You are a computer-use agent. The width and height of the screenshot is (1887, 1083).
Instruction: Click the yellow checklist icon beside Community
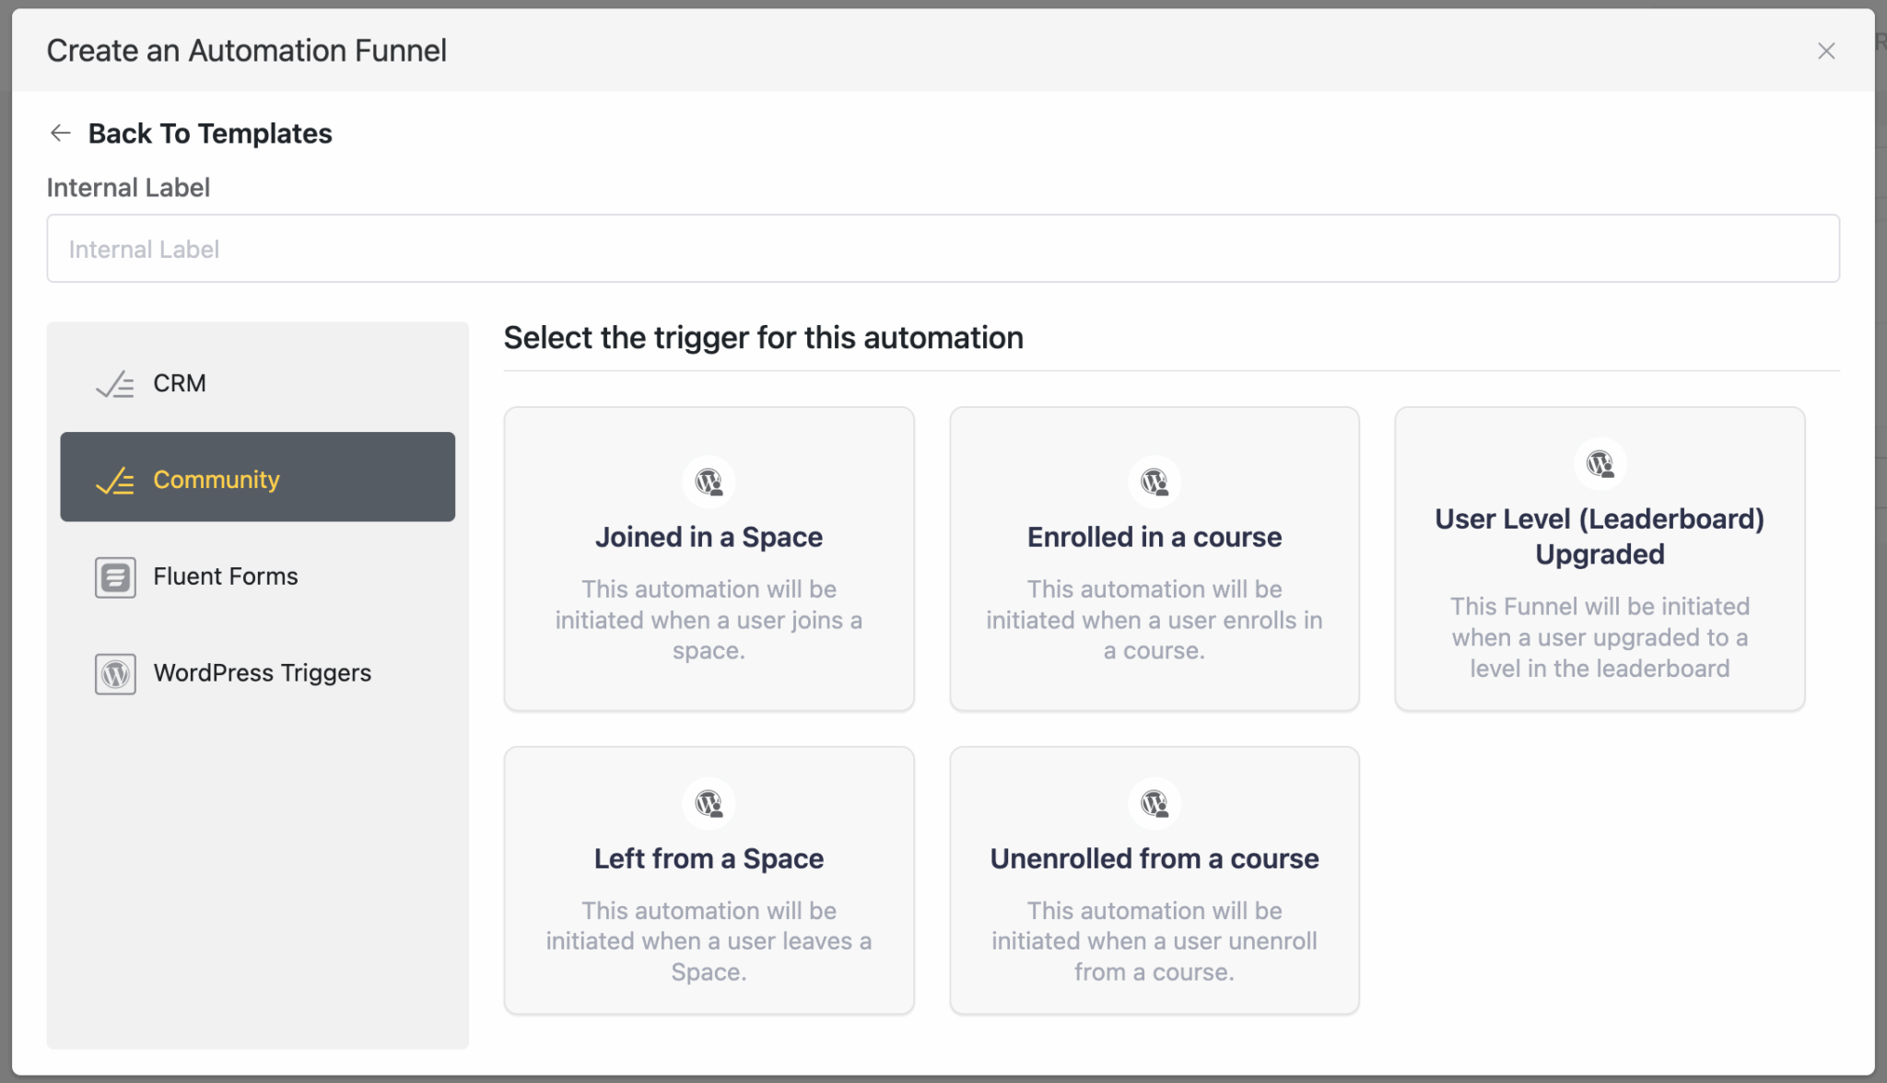click(114, 479)
